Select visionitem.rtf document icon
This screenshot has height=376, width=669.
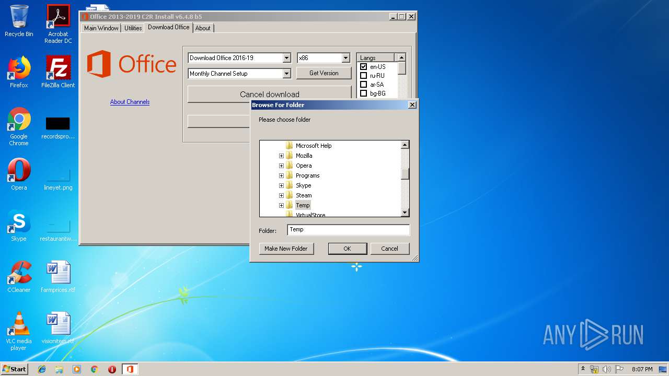[58, 328]
